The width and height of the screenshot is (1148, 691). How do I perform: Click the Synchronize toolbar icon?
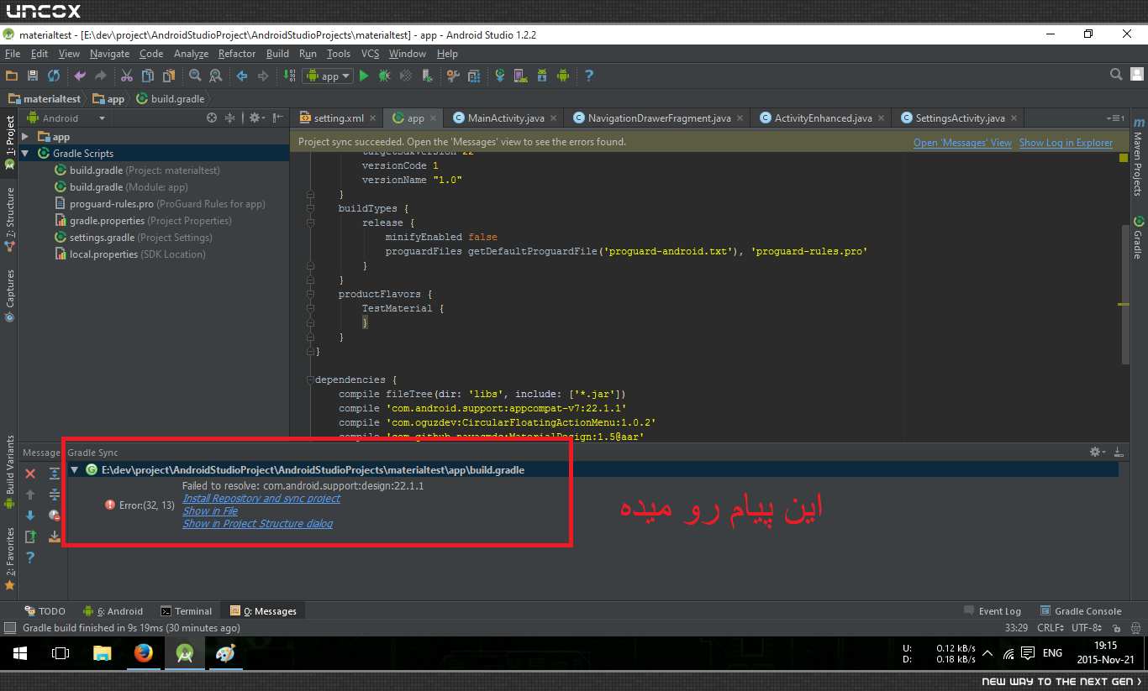[54, 76]
